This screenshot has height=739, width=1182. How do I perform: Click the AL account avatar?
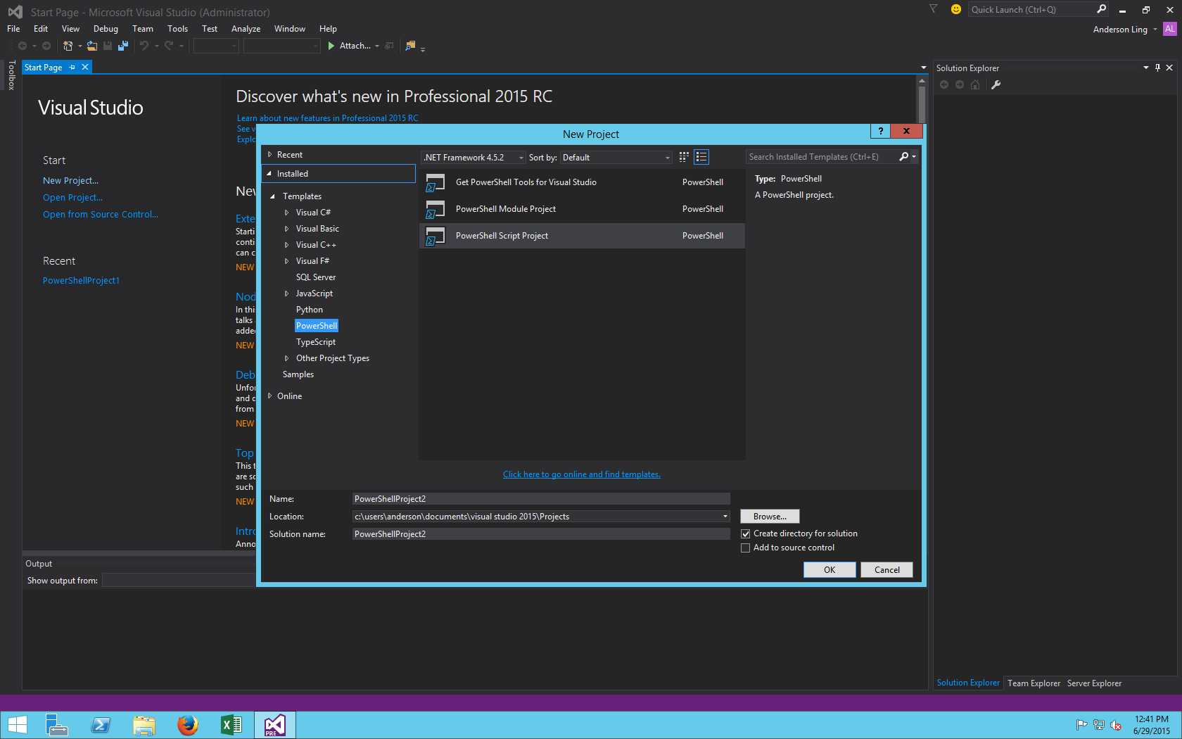point(1170,29)
